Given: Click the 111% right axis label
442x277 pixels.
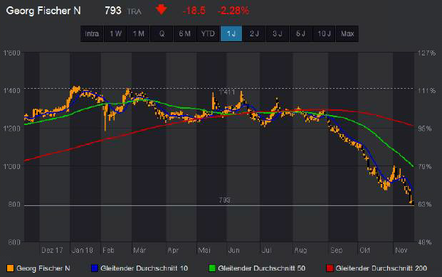Looking at the screenshot, I should tap(427, 90).
